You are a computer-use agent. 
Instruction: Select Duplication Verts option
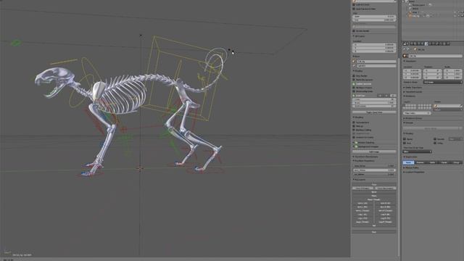tap(432, 162)
